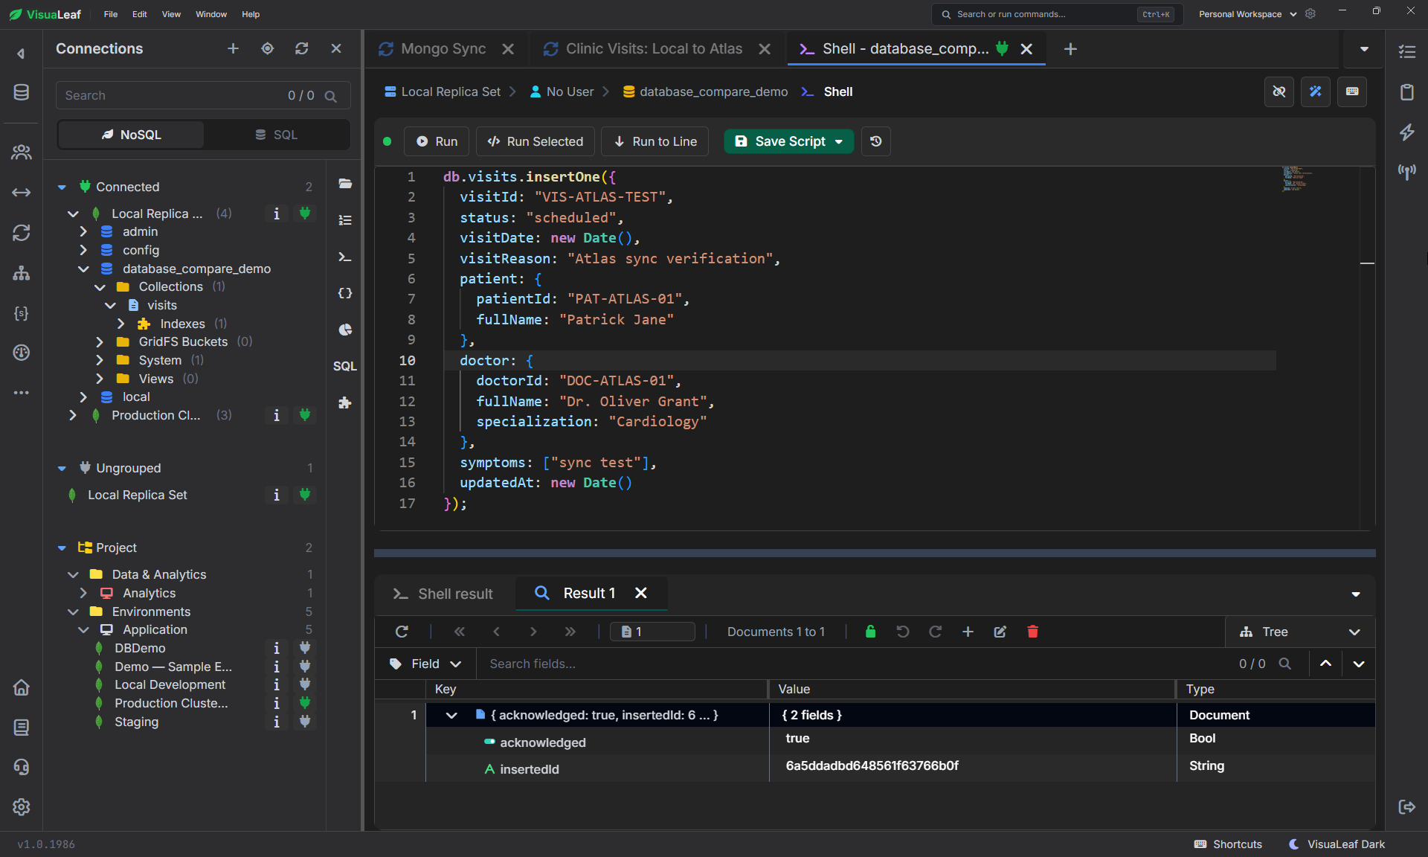Click the Save Script button
Screen dimensions: 1428x857
tap(789, 141)
